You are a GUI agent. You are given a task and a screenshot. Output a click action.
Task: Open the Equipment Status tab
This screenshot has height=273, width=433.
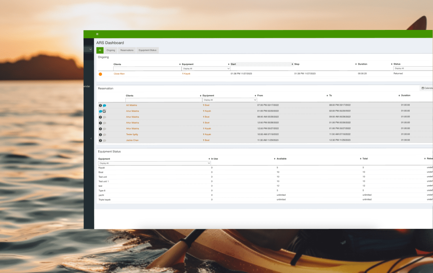coord(147,50)
